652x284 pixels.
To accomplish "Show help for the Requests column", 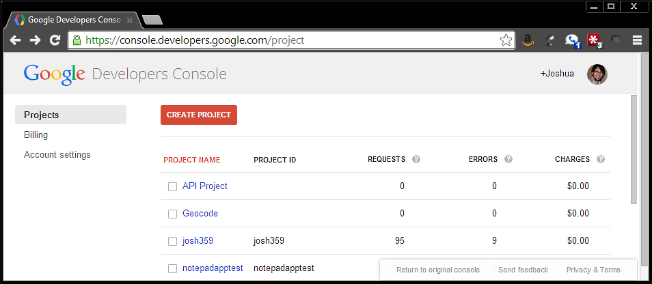I will click(x=416, y=160).
